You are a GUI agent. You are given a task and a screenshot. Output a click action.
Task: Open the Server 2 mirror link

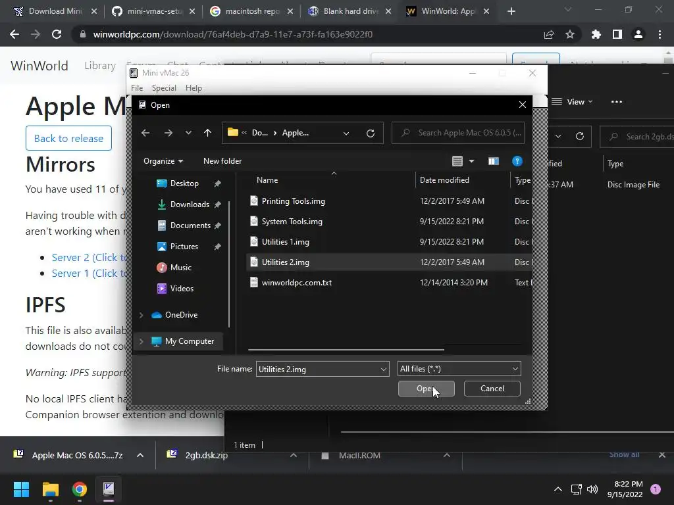tap(90, 258)
